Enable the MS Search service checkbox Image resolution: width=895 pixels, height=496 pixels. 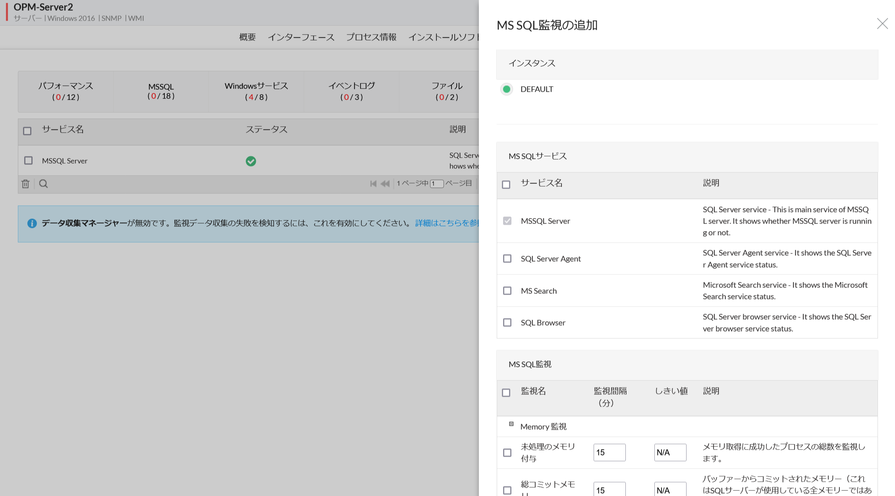coord(507,291)
